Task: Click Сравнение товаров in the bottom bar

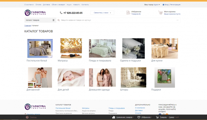Action: (x=124, y=117)
